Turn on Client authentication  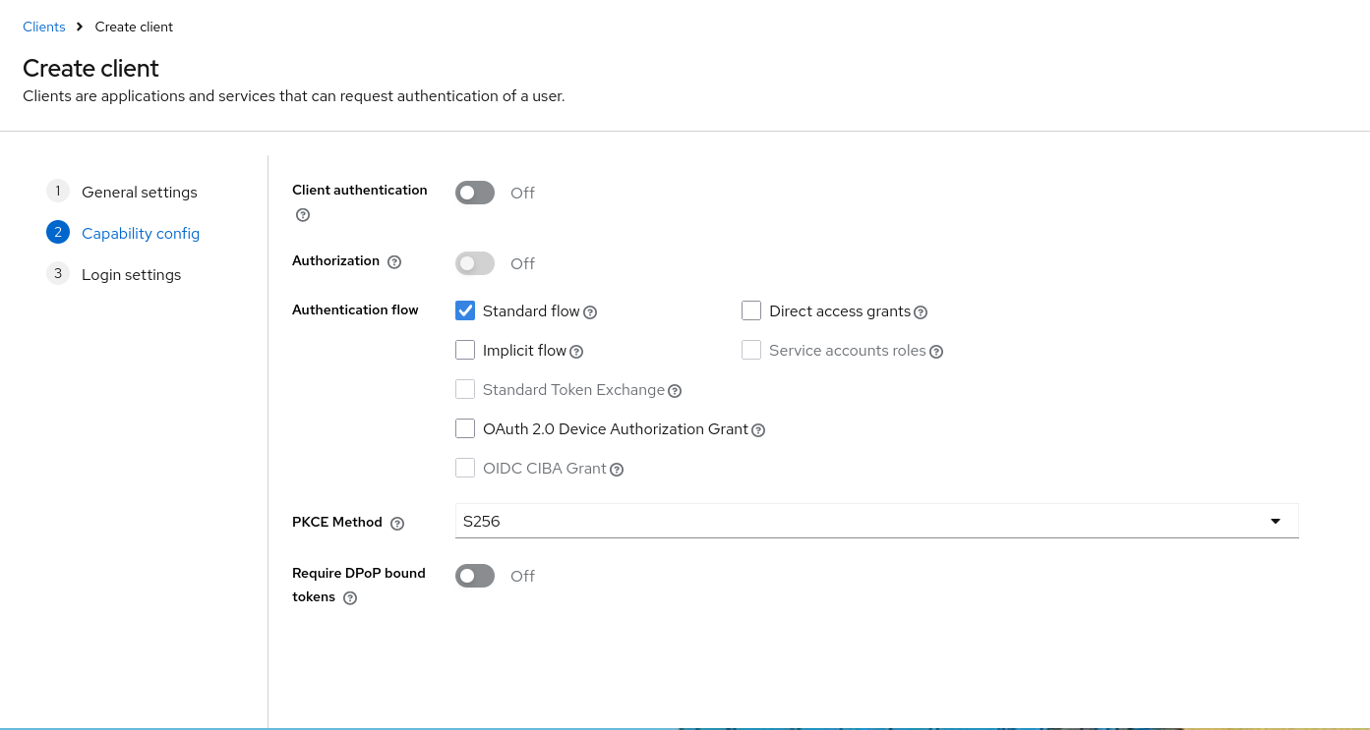(x=475, y=193)
